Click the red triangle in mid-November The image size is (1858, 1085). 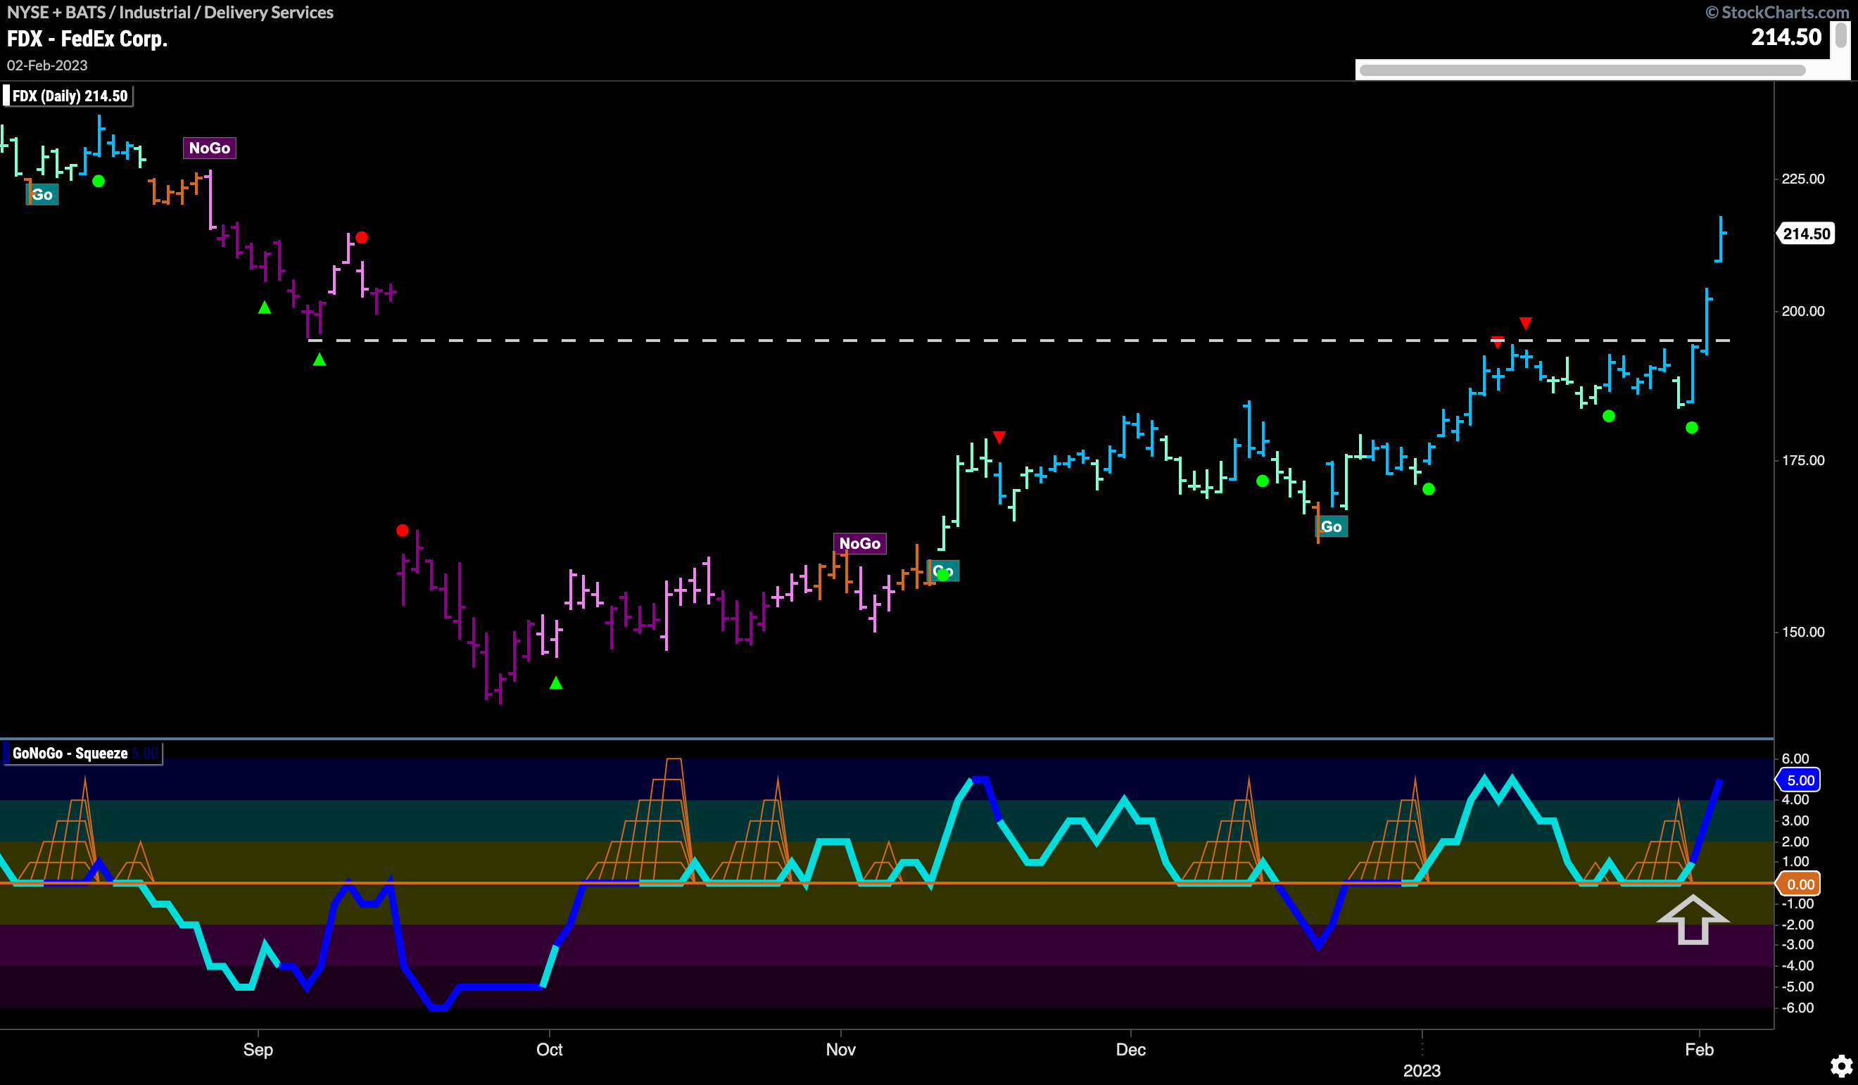tap(999, 437)
